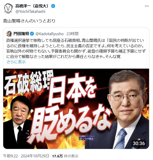Click the 23時間 timestamp on quoted post

[72, 34]
